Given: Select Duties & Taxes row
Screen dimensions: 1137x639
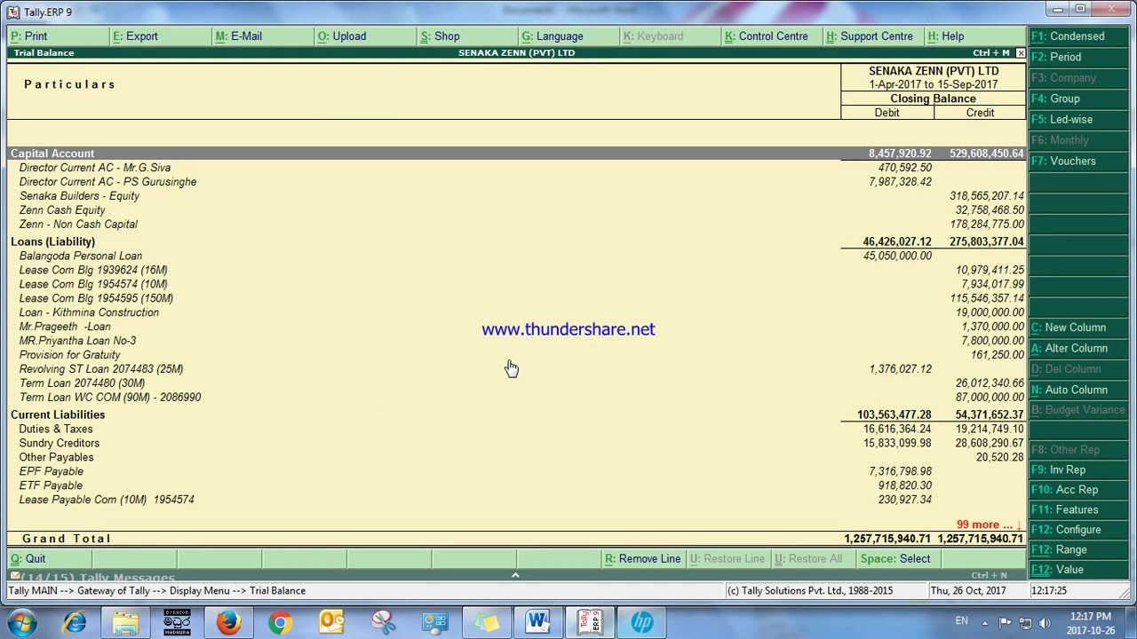Looking at the screenshot, I should coord(516,429).
